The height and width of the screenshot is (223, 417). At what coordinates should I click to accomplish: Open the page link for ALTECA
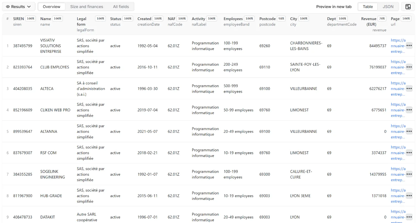tap(398, 89)
